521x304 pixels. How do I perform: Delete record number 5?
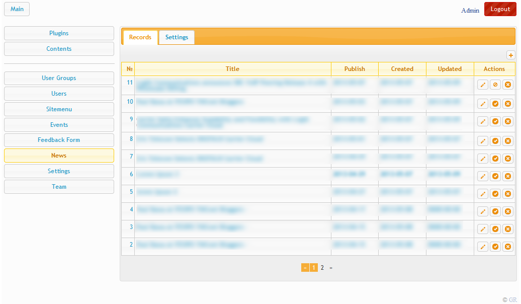coord(508,194)
